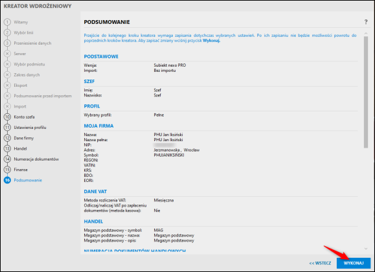Select step 10 circle icon Konto szefa

7,117
